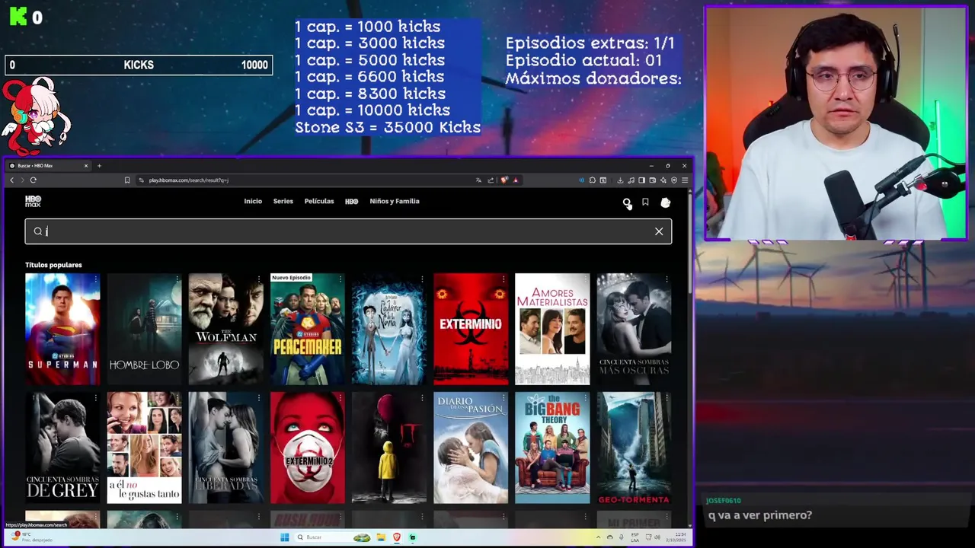The width and height of the screenshot is (975, 548).
Task: Open the Exterminio poster
Action: click(471, 329)
